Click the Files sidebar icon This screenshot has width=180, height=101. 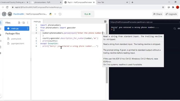coord(1,22)
